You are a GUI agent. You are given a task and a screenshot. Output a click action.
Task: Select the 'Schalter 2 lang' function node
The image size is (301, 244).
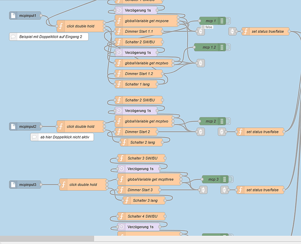(x=141, y=142)
